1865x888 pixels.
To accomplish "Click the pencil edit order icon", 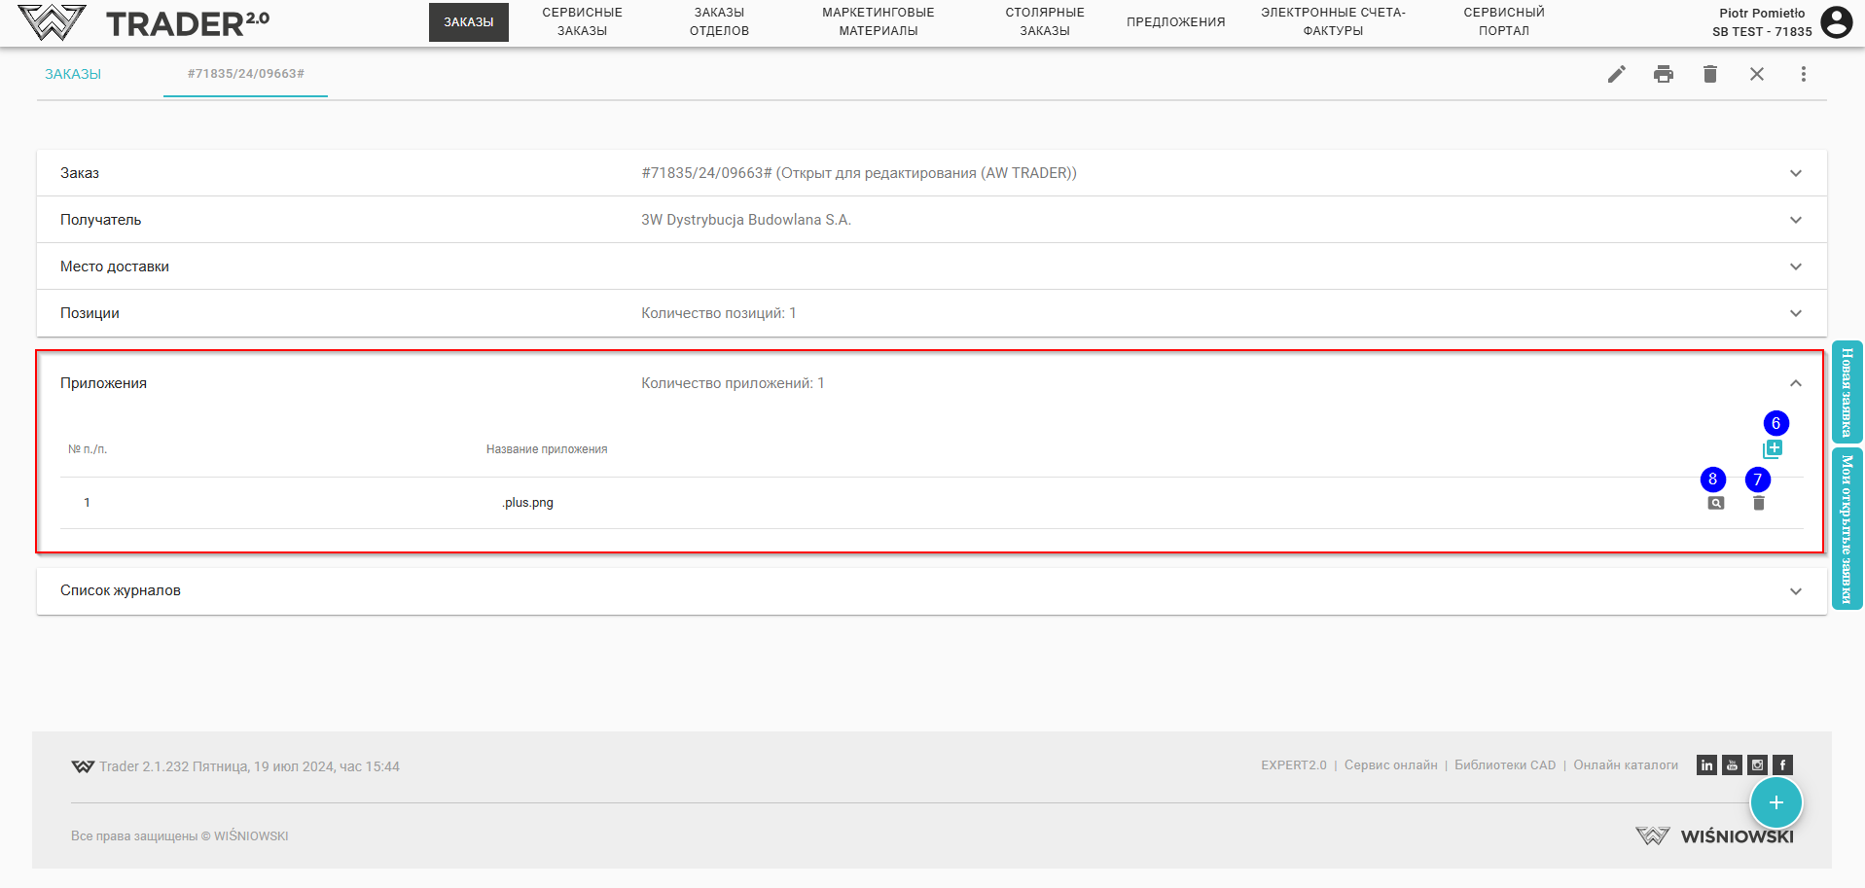I will coord(1616,74).
